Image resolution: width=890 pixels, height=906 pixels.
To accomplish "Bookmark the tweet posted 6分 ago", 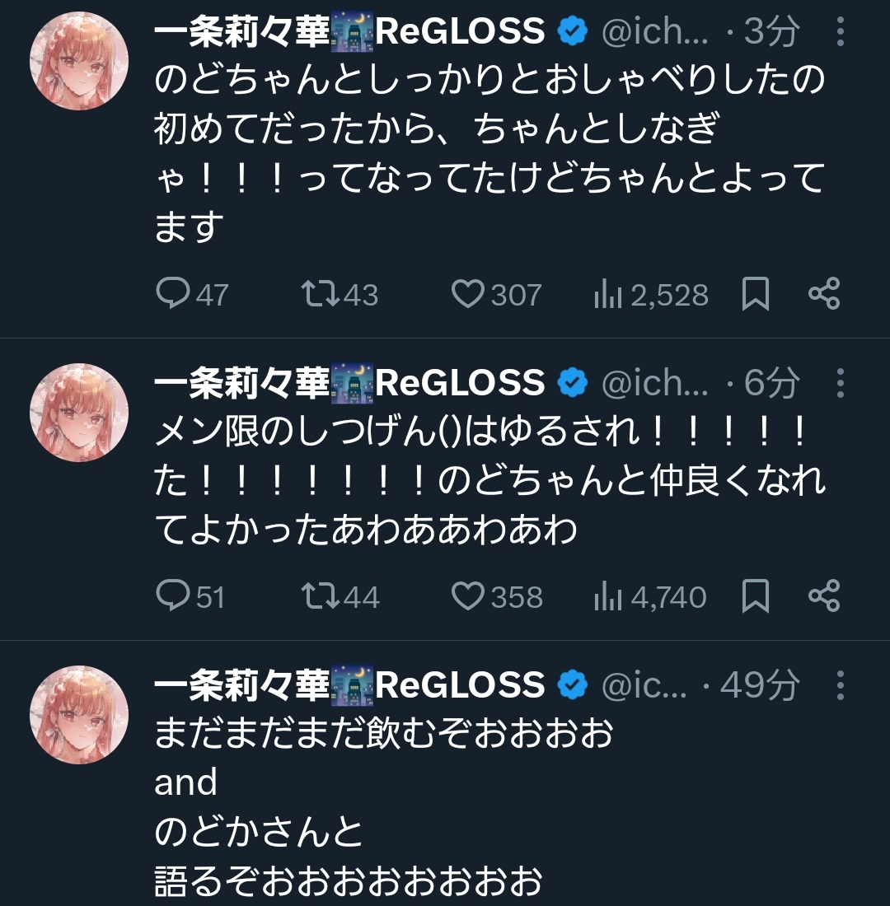I will pyautogui.click(x=755, y=595).
